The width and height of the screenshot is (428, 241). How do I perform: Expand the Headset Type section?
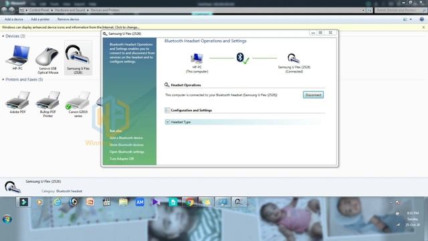coord(168,122)
